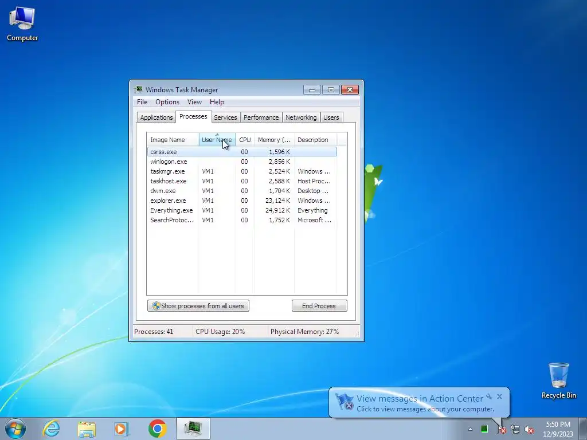Viewport: 587px width, 440px height.
Task: Sort by Image Name column header
Action: (173, 140)
